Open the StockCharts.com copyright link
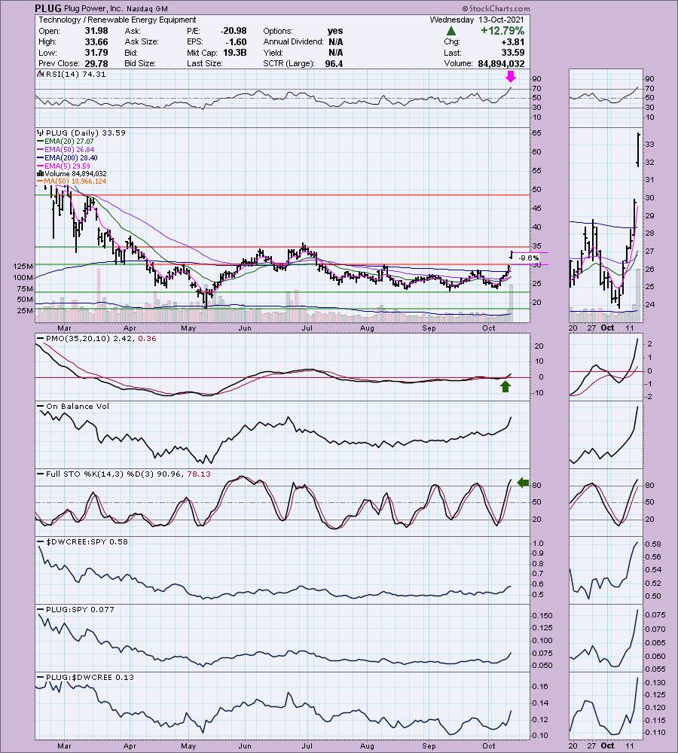 click(496, 8)
